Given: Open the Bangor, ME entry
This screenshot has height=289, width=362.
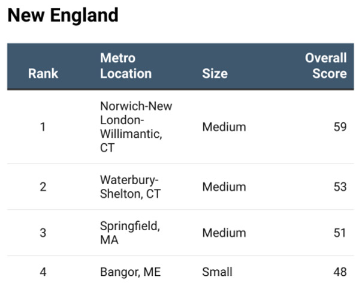Looking at the screenshot, I should coord(130,272).
